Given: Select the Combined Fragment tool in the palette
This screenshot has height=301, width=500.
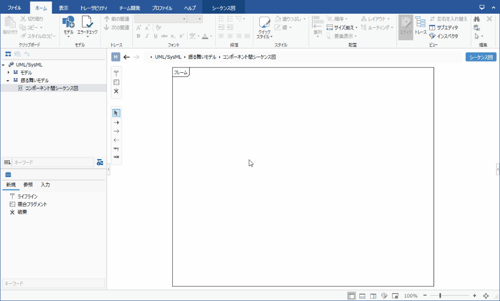Looking at the screenshot, I should [116, 82].
